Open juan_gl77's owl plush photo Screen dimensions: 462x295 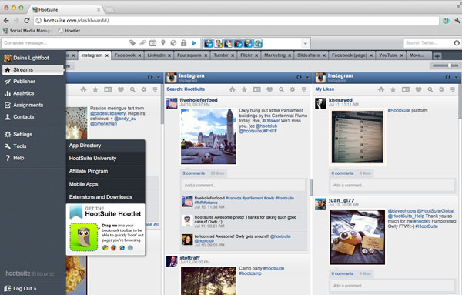tap(357, 237)
